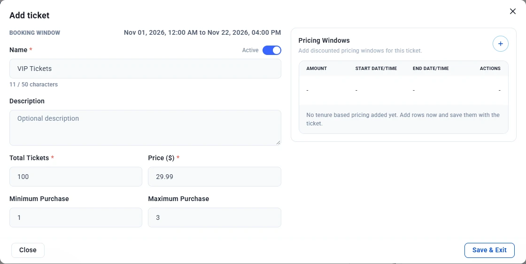Viewport: 526px width, 264px height.
Task: Click the Total Tickets label
Action: (29, 158)
